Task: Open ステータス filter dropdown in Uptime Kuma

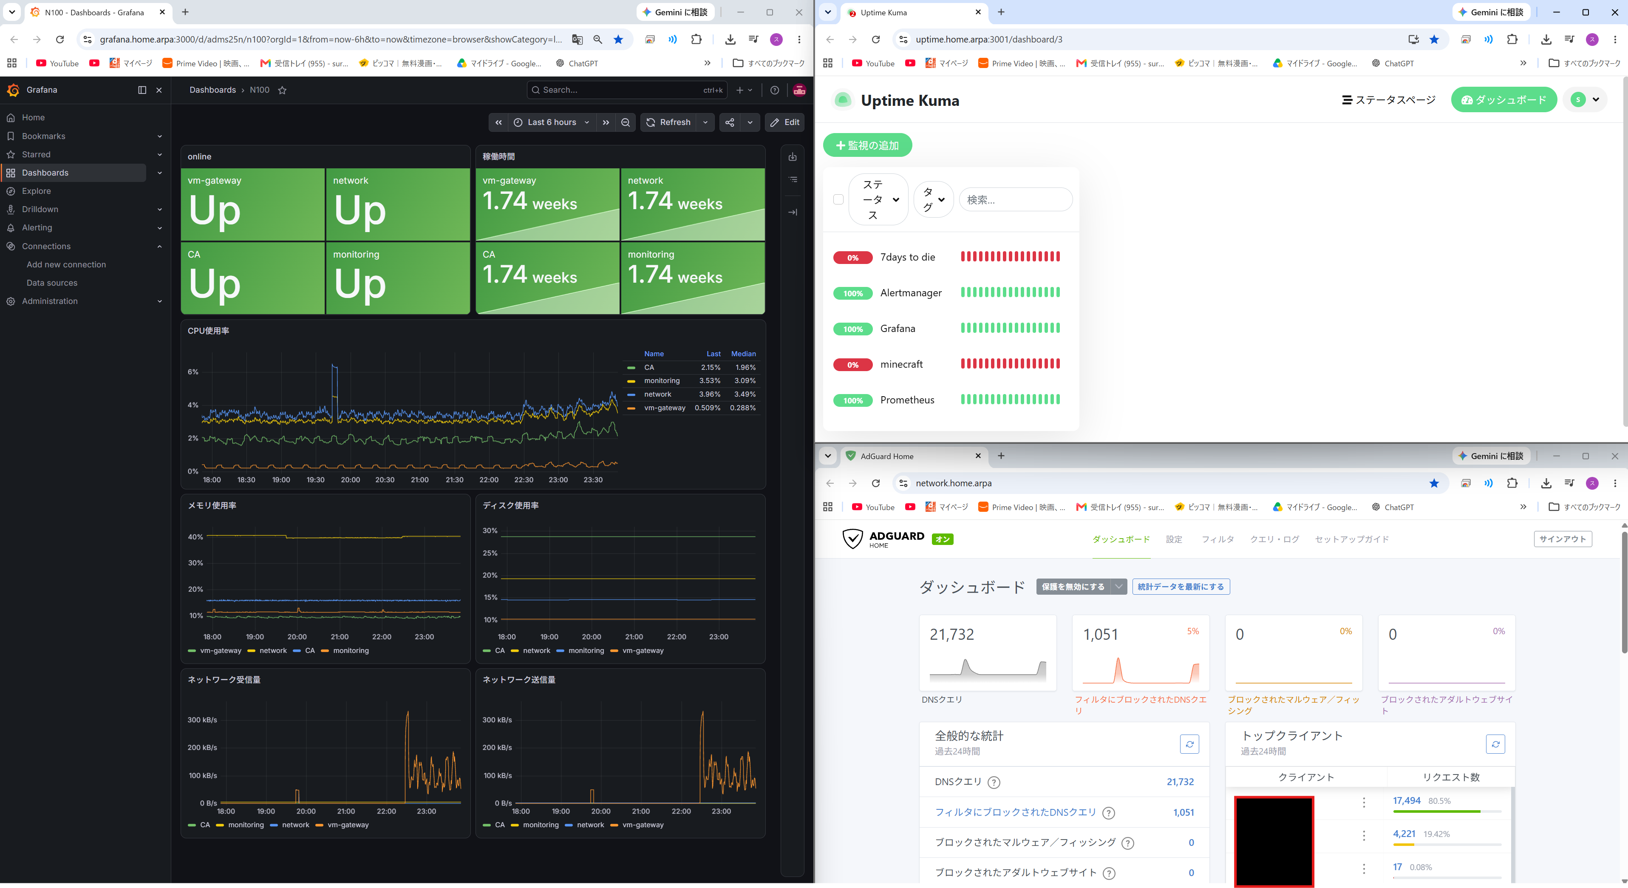Action: [x=878, y=200]
